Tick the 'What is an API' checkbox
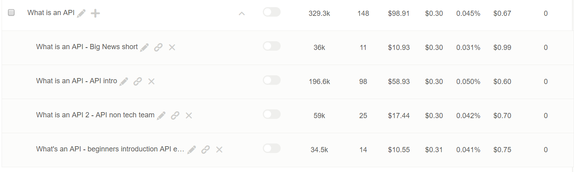 (x=11, y=13)
